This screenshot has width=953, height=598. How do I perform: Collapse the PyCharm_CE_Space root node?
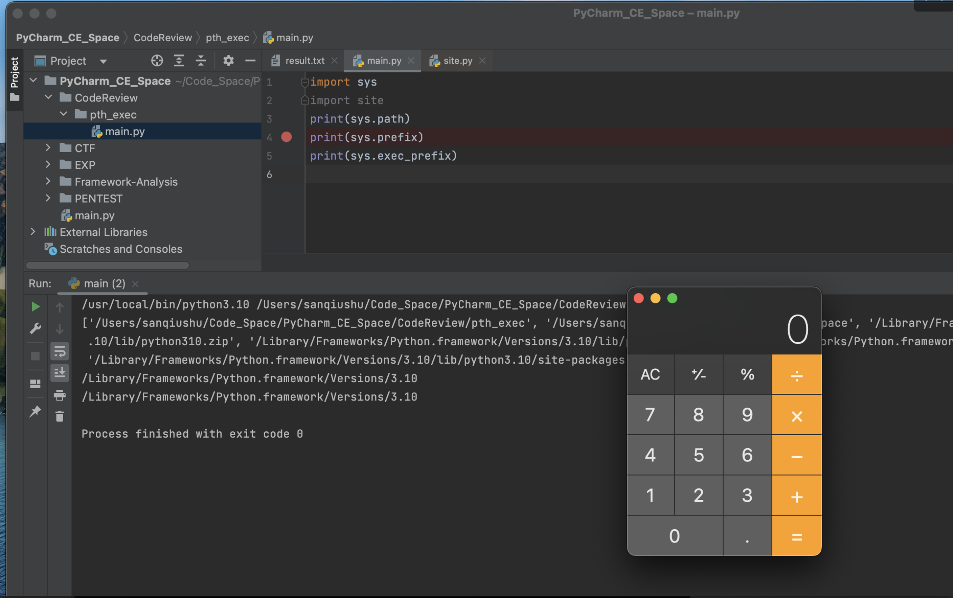33,80
